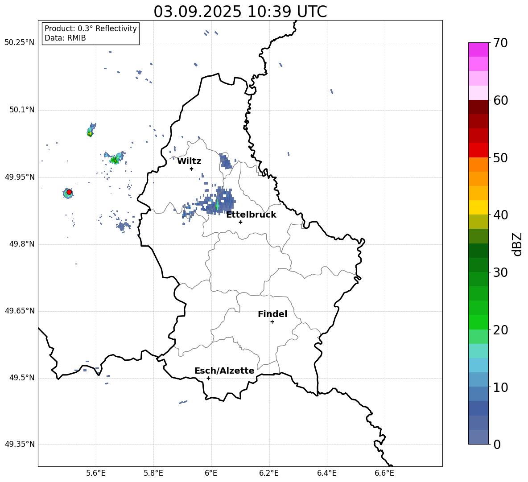Click the 49.95°N latitude label
This screenshot has width=528, height=482.
pyautogui.click(x=20, y=177)
